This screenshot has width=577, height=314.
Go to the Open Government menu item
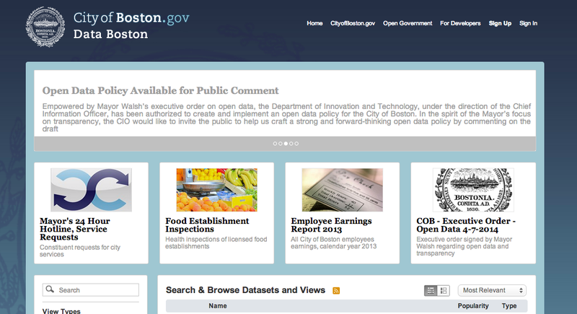click(x=408, y=23)
